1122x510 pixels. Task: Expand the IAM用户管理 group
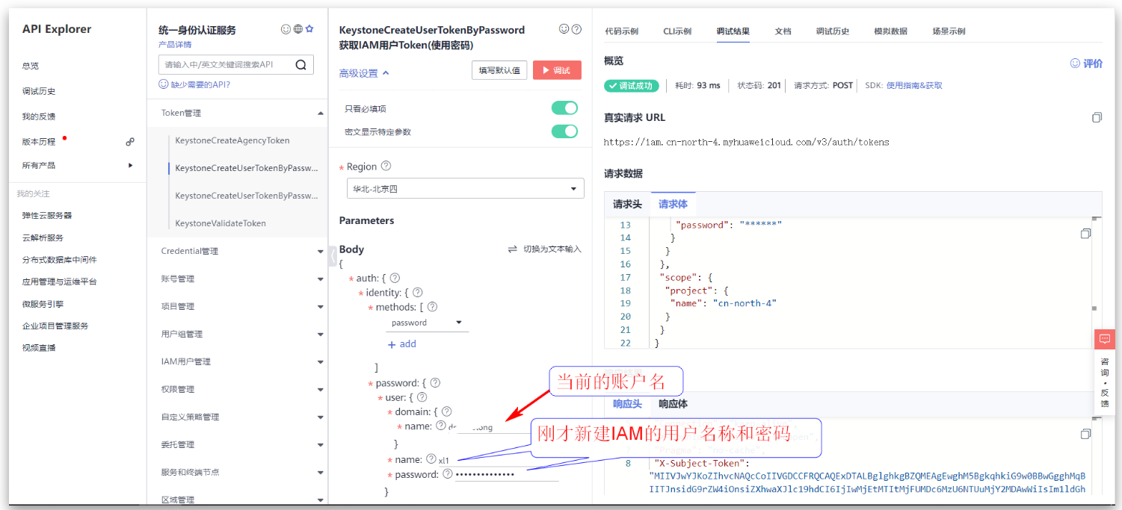pyautogui.click(x=321, y=362)
